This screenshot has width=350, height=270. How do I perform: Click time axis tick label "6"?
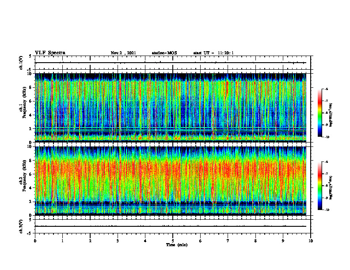200,241
